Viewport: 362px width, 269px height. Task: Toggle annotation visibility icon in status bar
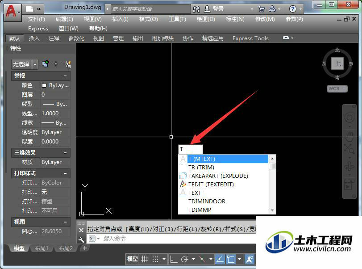(250, 259)
